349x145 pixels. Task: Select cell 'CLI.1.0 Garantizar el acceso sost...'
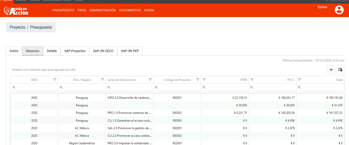[x=130, y=121]
